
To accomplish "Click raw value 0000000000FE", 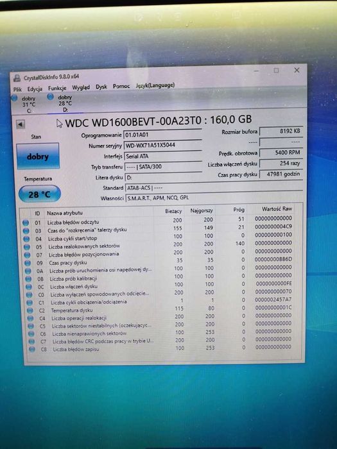I will click(x=273, y=284).
